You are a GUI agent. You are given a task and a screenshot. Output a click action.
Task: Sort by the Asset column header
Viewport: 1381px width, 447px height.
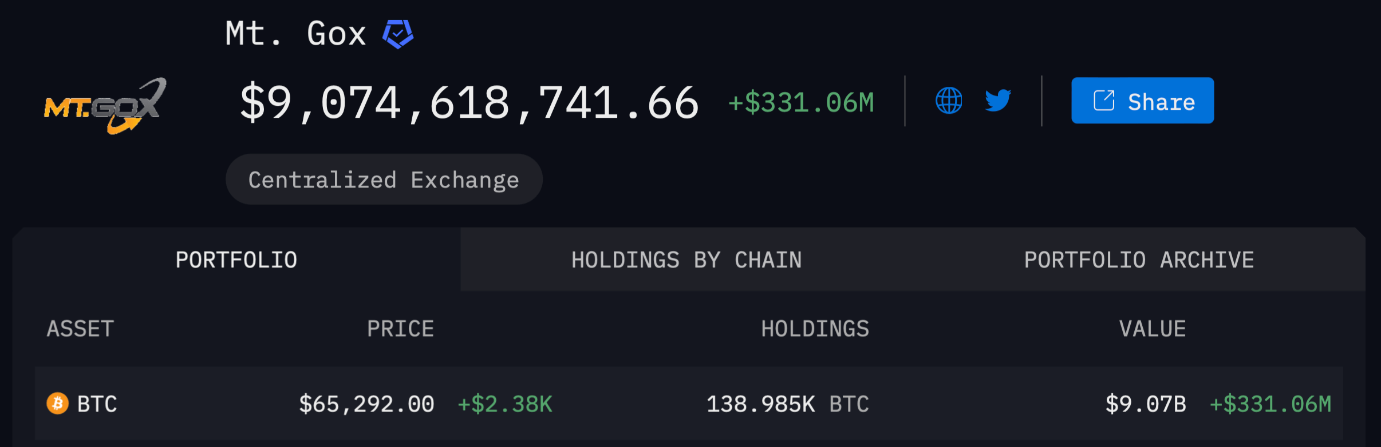coord(80,329)
